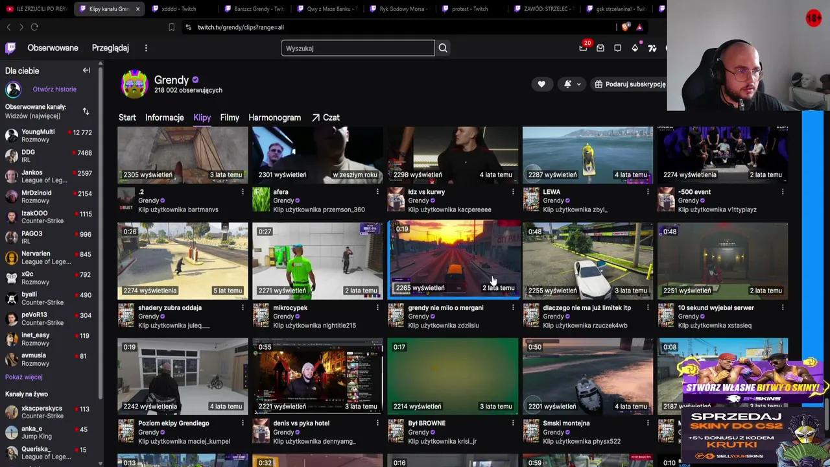Open options for clip 'LEWA'
This screenshot has height=467, width=830.
click(x=648, y=192)
